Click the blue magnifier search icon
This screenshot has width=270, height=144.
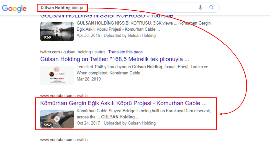212,7
